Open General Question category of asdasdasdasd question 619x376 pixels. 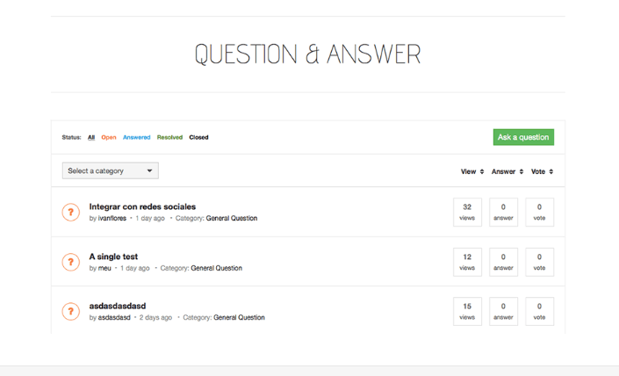[239, 317]
